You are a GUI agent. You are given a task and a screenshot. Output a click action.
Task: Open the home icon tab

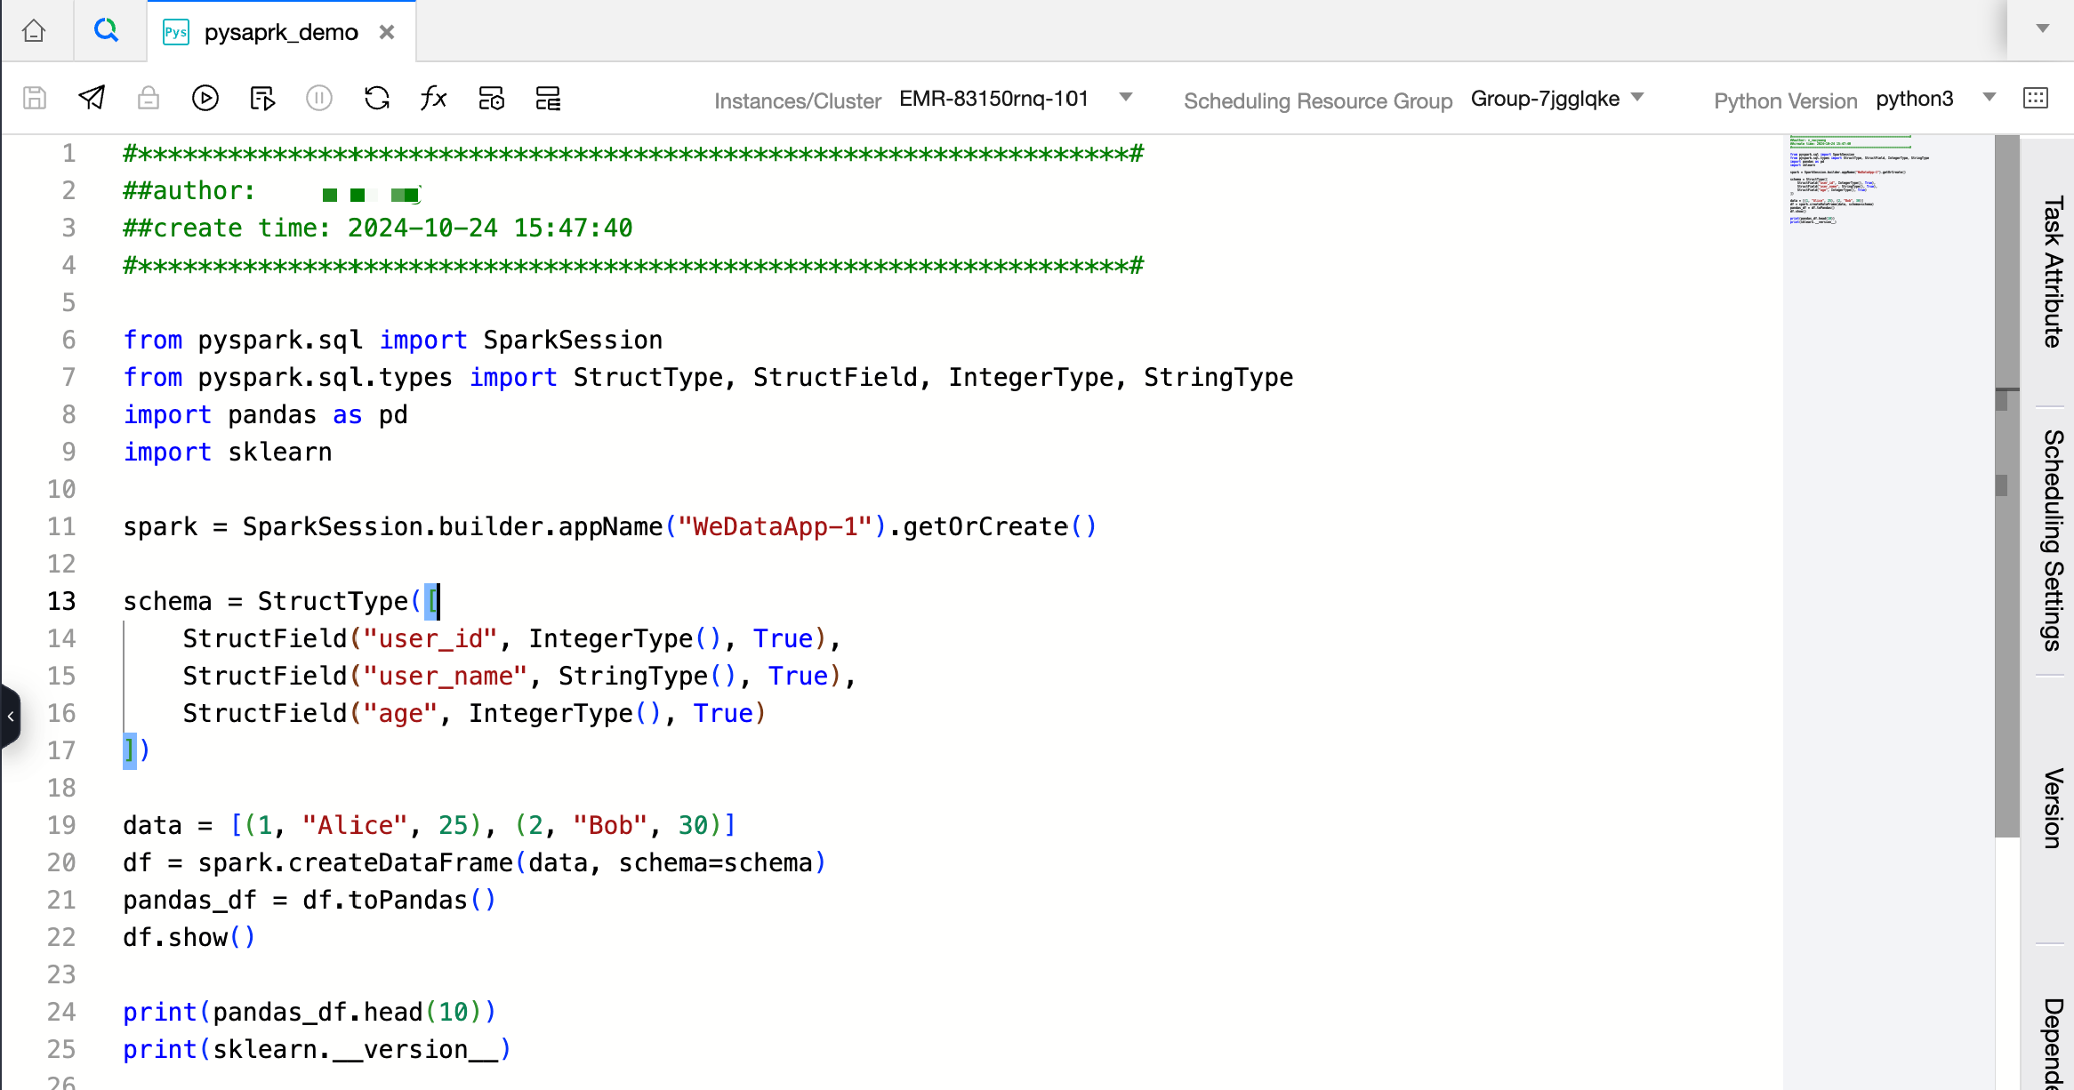(34, 31)
